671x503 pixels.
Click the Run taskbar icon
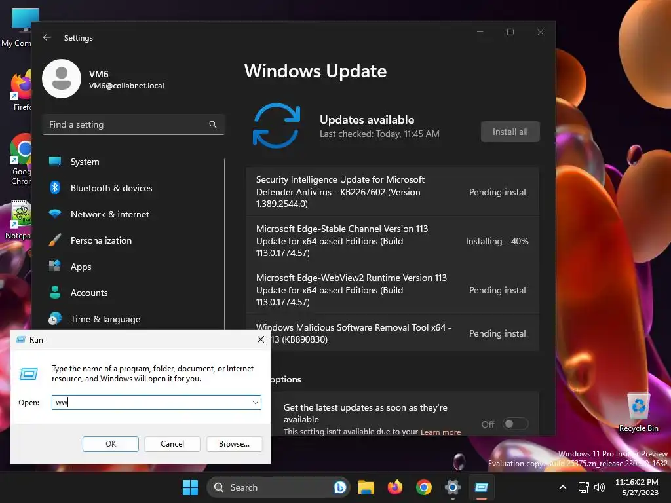point(482,487)
